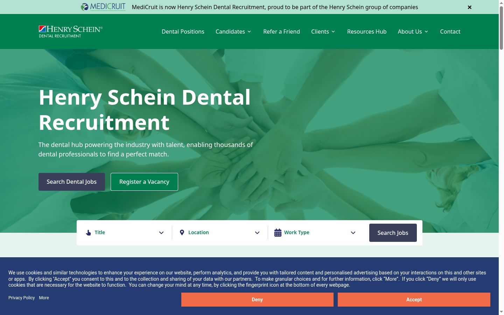Click the scrollbar up arrow

pyautogui.click(x=501, y=3)
